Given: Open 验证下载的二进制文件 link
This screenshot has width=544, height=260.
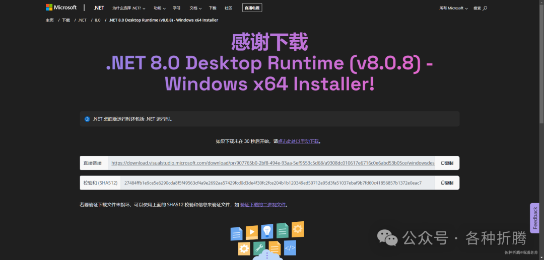Looking at the screenshot, I should (x=263, y=205).
